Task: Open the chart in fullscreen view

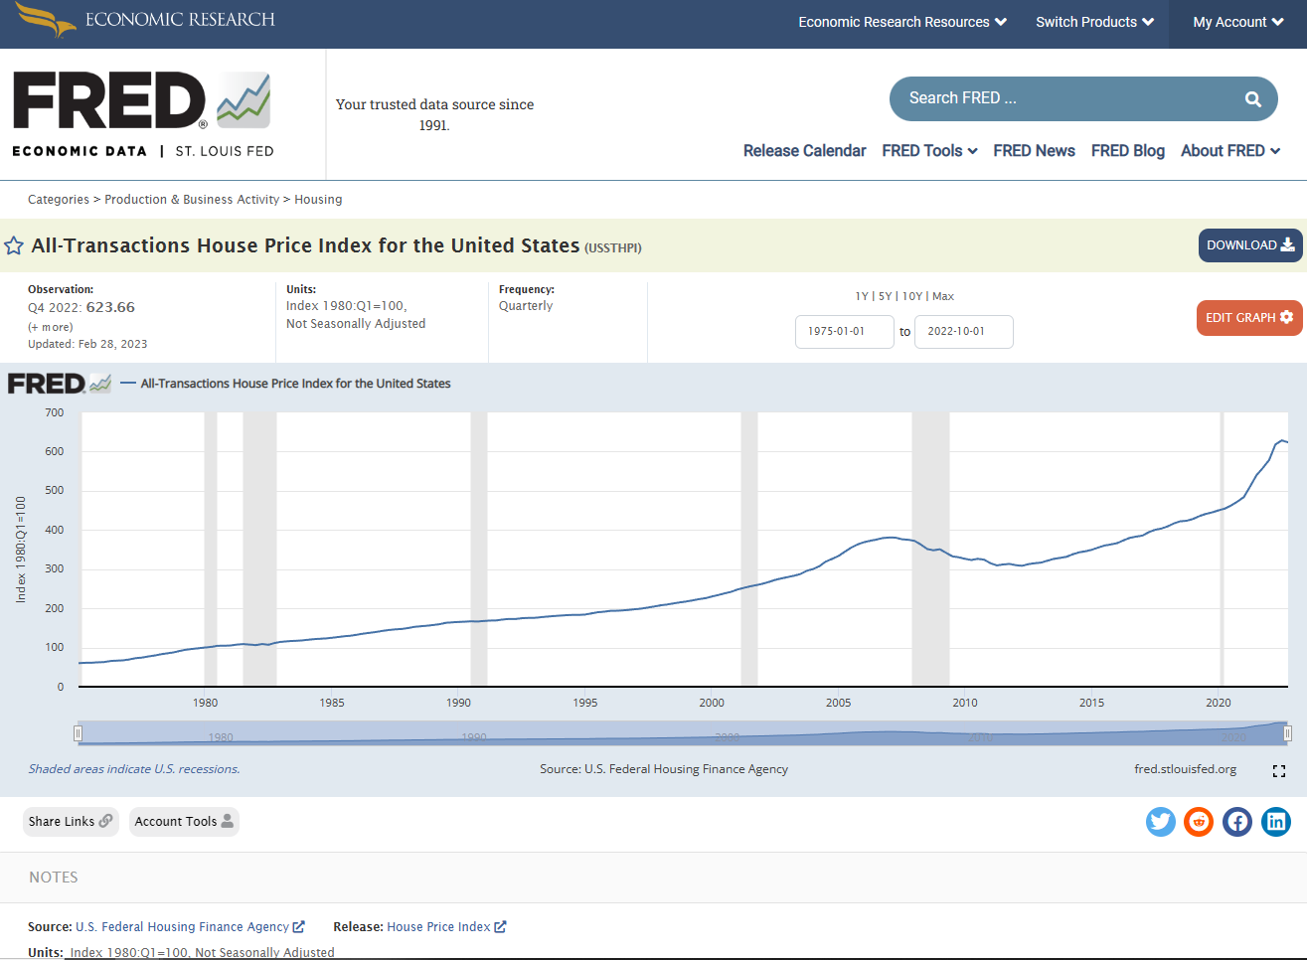Action: [x=1279, y=771]
